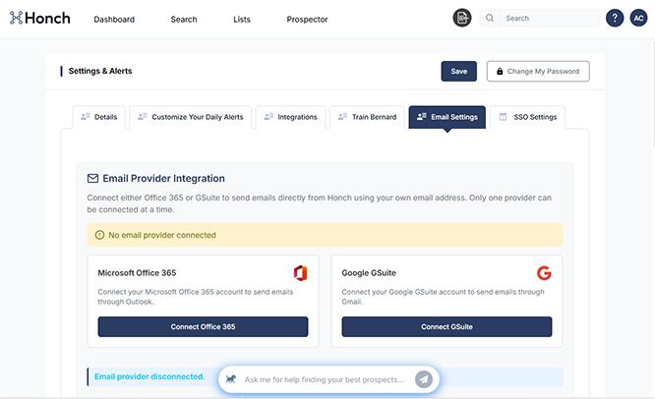Click the Microsoft Office 365 logo
Image resolution: width=655 pixels, height=399 pixels.
point(300,272)
